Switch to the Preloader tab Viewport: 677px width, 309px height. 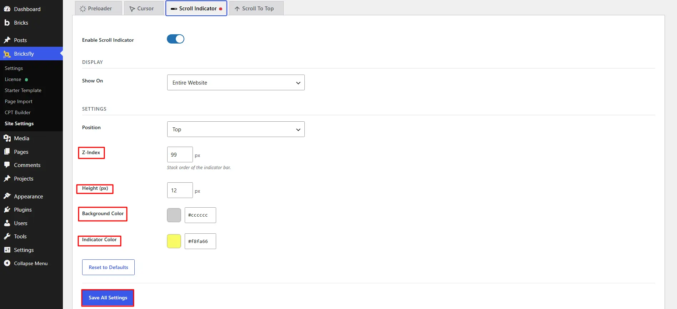(98, 8)
